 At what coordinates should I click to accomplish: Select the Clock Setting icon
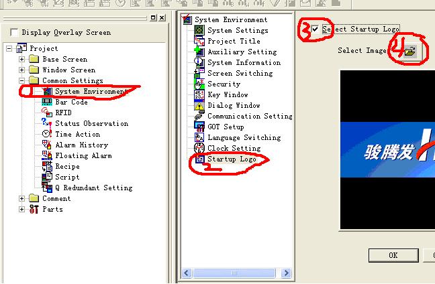point(199,149)
